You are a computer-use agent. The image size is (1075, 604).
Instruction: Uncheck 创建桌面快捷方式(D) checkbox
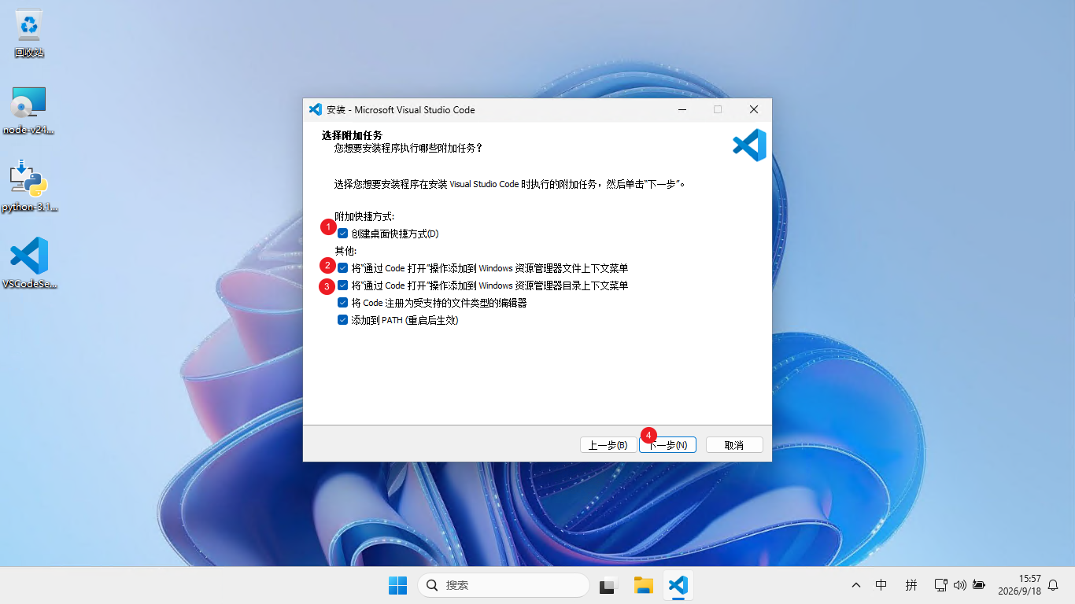coord(343,234)
